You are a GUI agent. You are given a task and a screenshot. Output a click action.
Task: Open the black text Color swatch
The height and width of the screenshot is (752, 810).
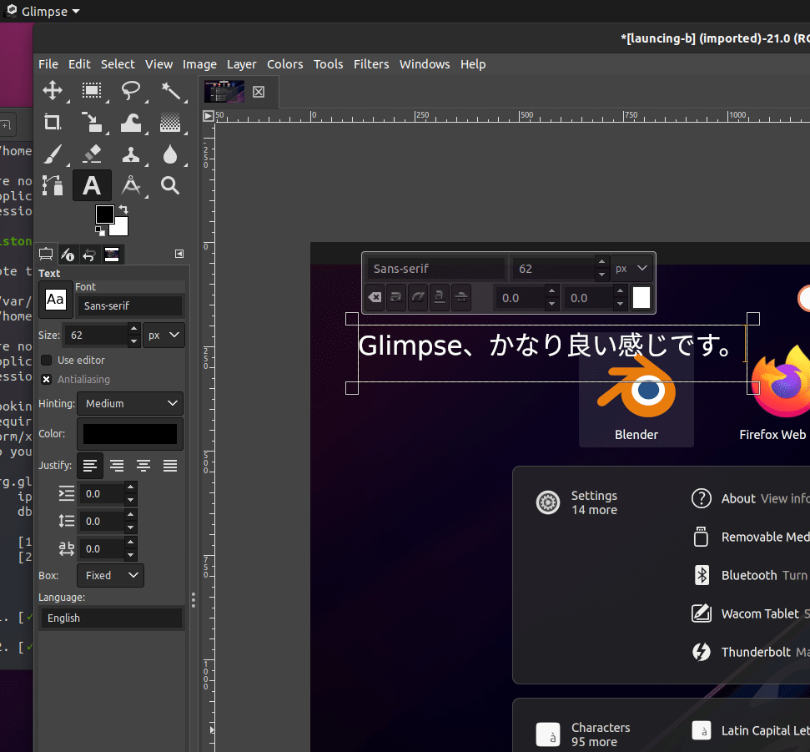point(129,433)
